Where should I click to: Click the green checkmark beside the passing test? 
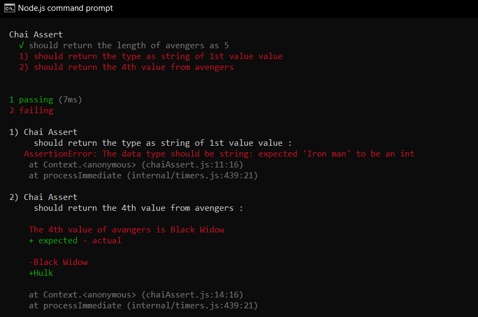21,46
